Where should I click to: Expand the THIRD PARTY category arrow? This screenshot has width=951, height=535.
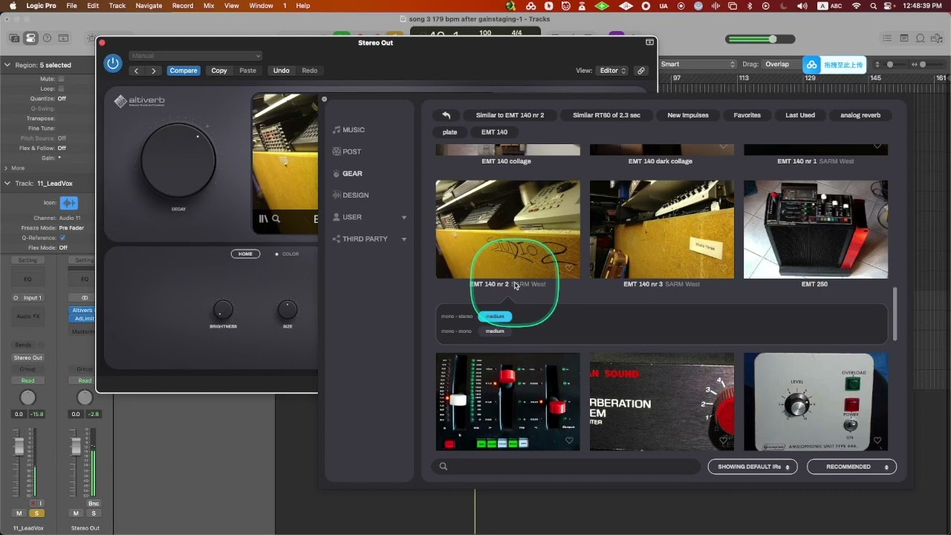pos(404,239)
